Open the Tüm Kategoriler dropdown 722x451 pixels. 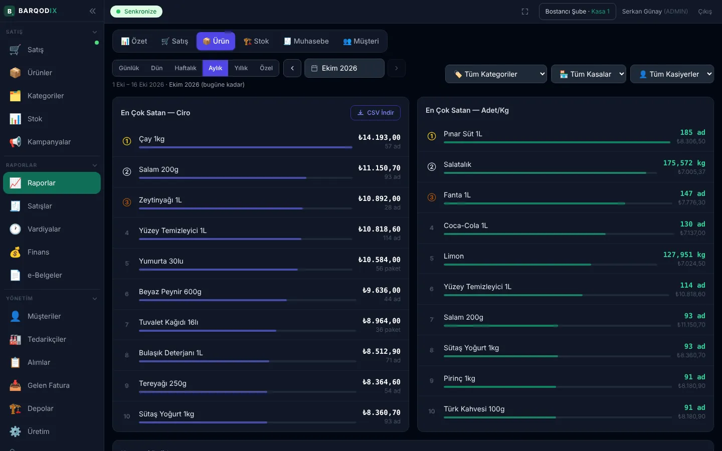coord(496,74)
